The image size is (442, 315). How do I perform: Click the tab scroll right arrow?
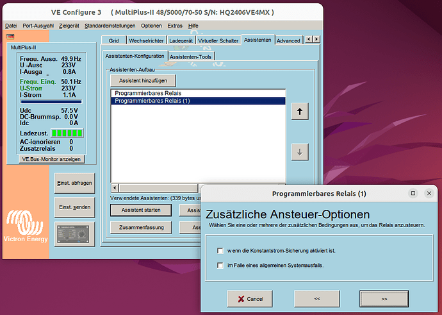[x=316, y=39]
